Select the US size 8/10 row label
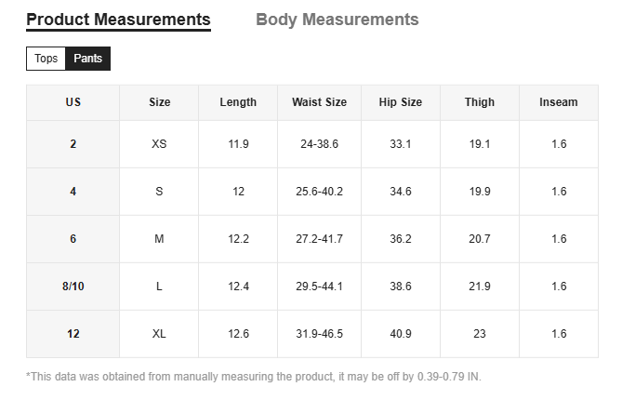622x400 pixels. tap(73, 287)
